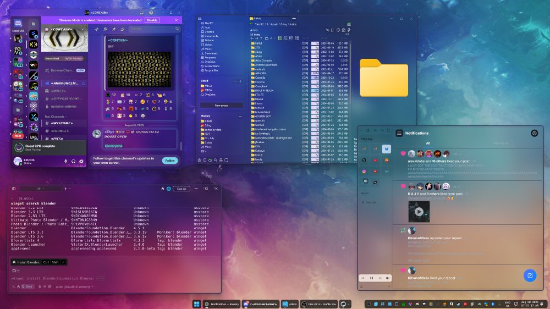Switch file manager to grid icons view

[297, 38]
